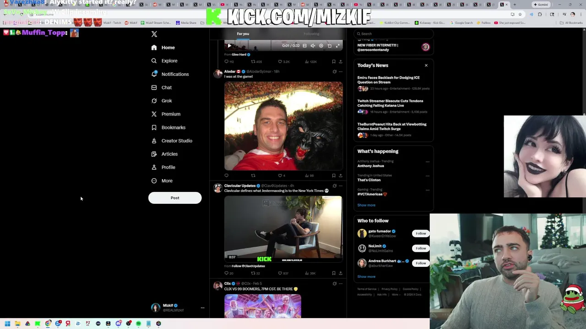The image size is (586, 329).
Task: Click the X search field
Action: click(x=393, y=34)
